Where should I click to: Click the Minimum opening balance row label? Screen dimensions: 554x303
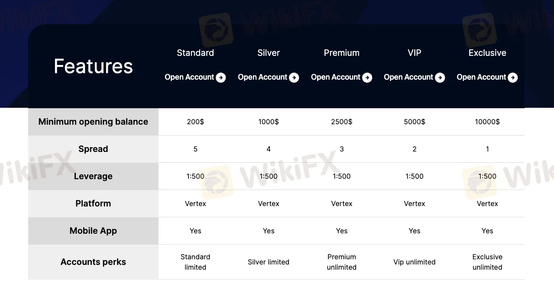[x=93, y=122]
